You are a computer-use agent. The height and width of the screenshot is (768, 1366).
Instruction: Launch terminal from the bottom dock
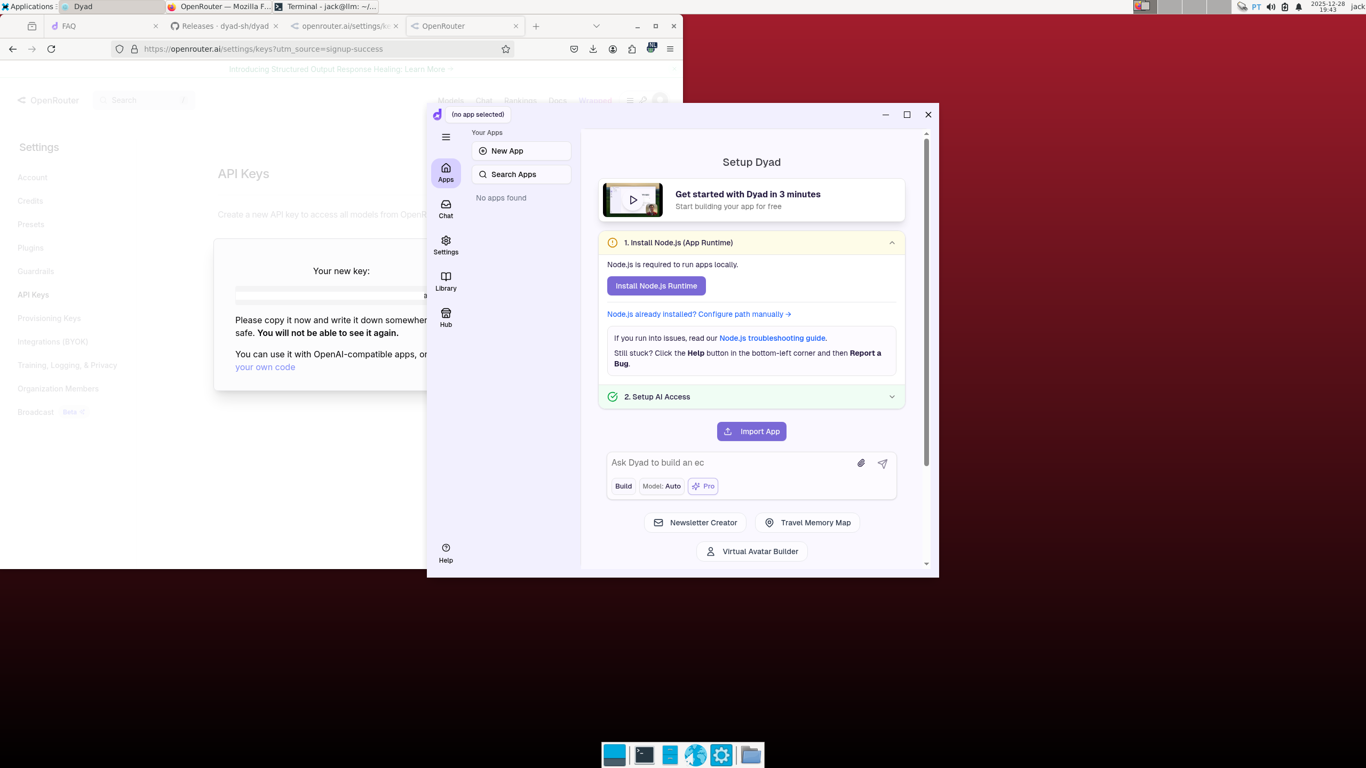click(x=644, y=755)
